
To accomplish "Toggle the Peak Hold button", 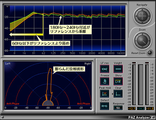I will click(105, 94).
